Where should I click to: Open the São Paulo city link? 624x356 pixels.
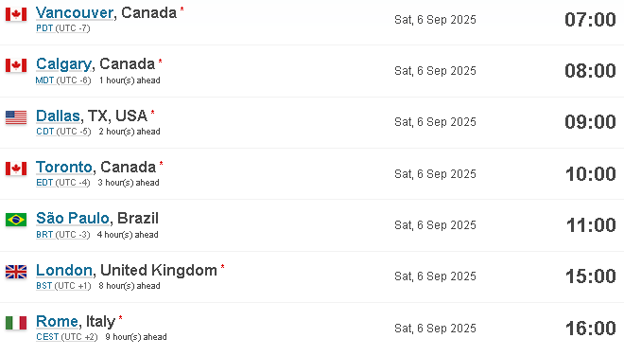tap(73, 218)
